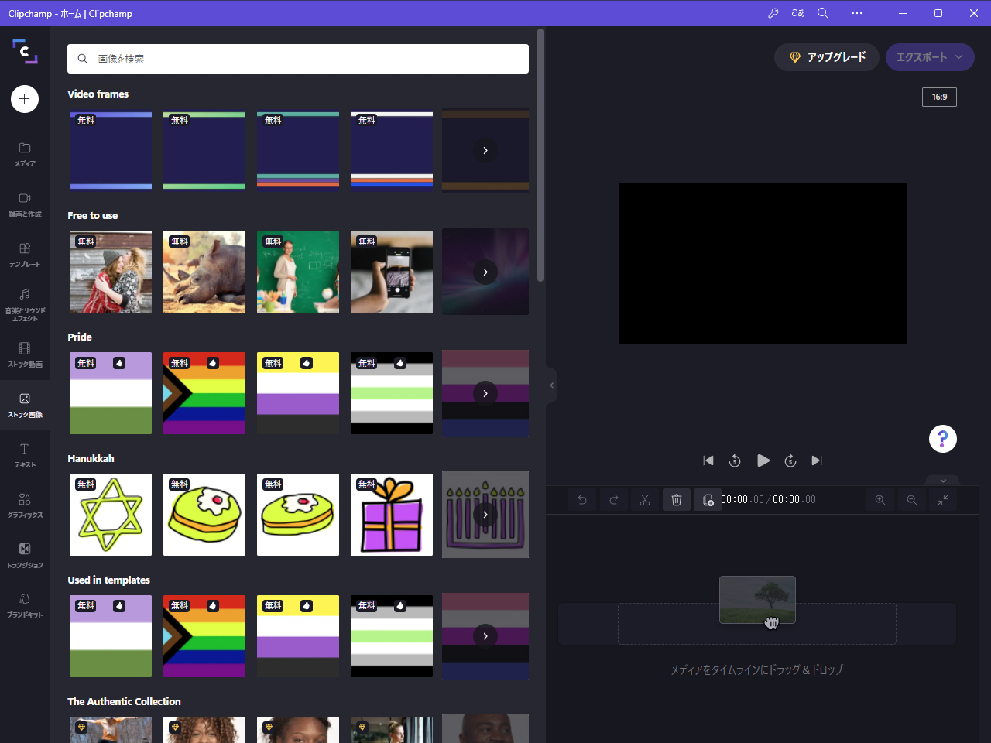Open the Video frames collection heading
This screenshot has height=743, width=991.
pyautogui.click(x=98, y=94)
